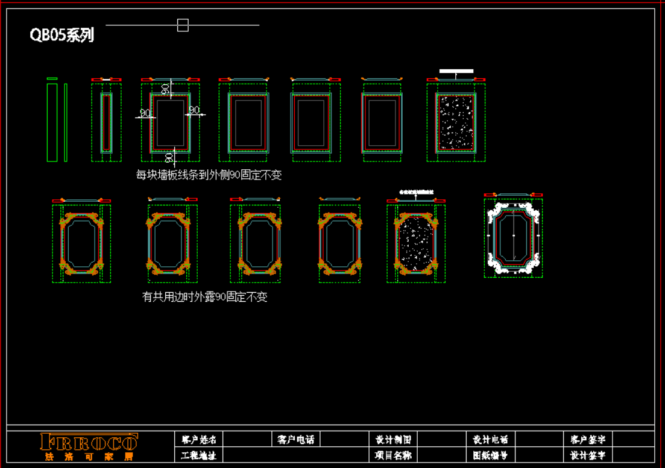Select the speckled ornate panel in the bottom row

(x=415, y=243)
